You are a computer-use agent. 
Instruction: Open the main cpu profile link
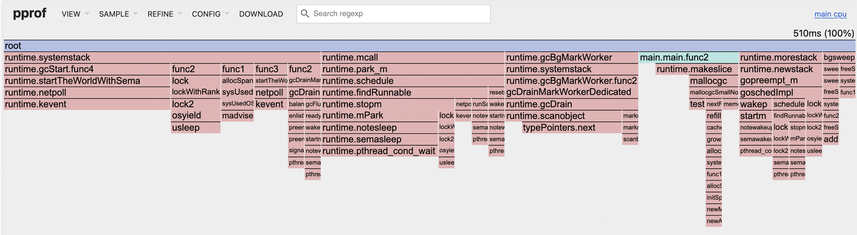point(830,14)
